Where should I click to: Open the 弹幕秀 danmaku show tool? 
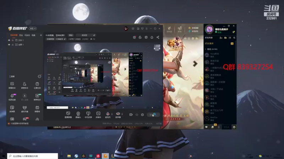point(37,109)
